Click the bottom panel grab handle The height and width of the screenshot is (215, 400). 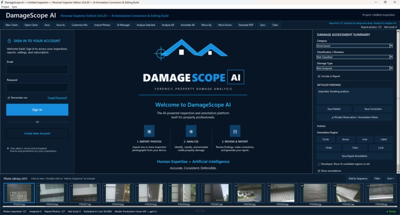[x=200, y=211]
